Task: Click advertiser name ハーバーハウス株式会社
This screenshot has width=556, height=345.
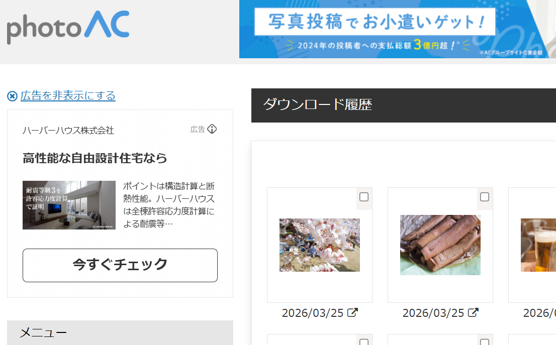Action: pyautogui.click(x=68, y=131)
